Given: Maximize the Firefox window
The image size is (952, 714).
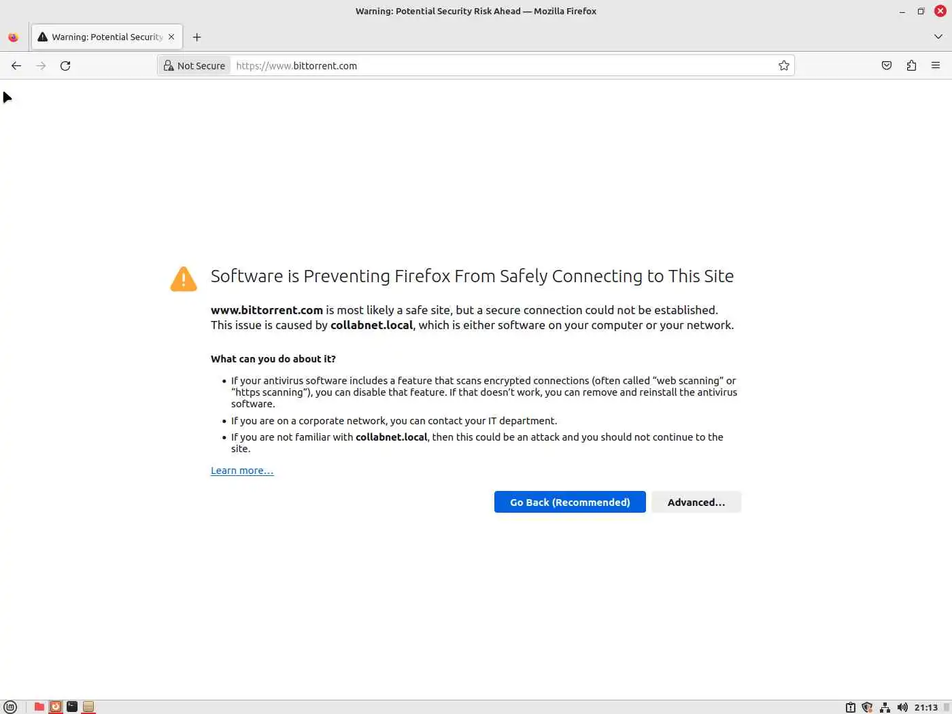Looking at the screenshot, I should point(921,12).
